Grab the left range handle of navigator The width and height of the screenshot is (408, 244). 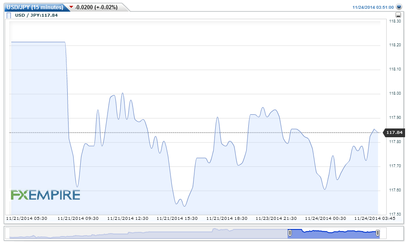290,233
